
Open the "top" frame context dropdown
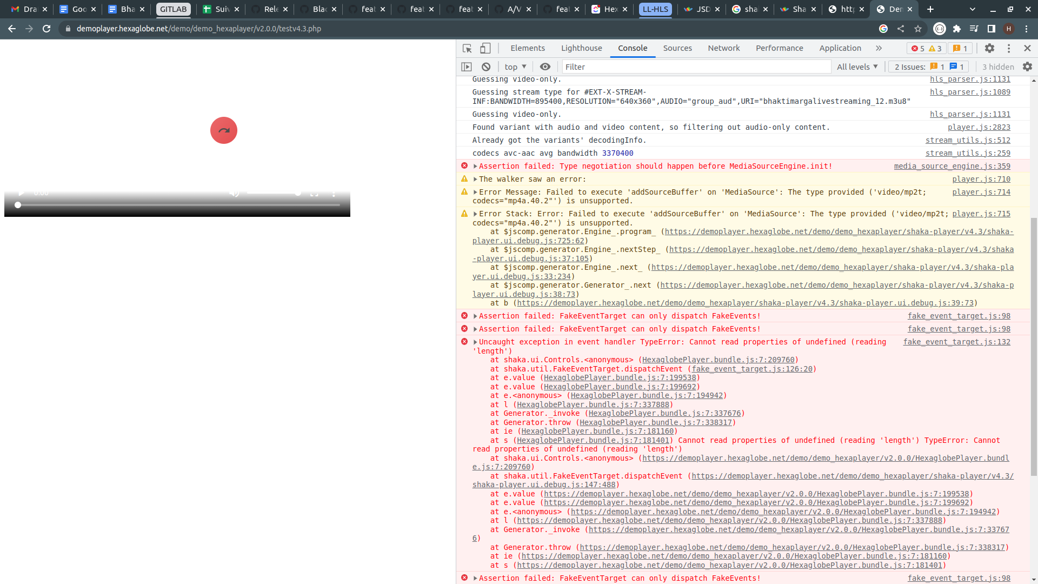click(x=514, y=67)
